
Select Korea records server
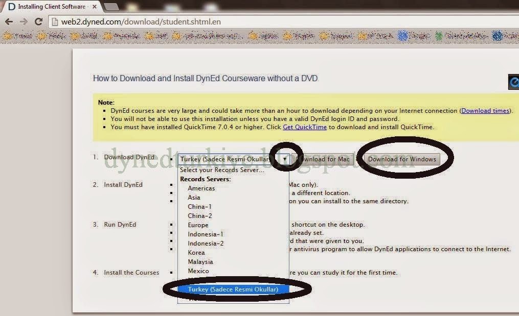click(233, 253)
